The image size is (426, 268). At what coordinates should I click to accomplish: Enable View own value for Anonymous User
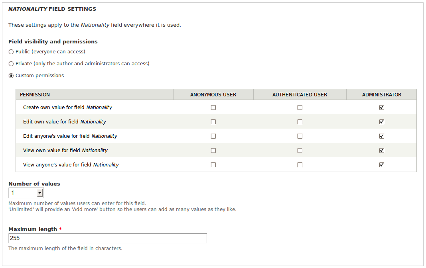click(x=213, y=151)
